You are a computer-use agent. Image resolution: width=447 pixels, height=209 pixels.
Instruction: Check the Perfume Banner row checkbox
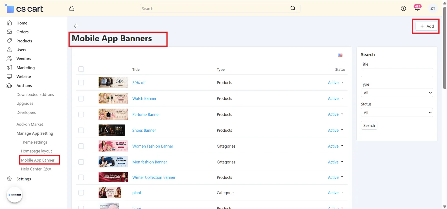[x=81, y=114]
